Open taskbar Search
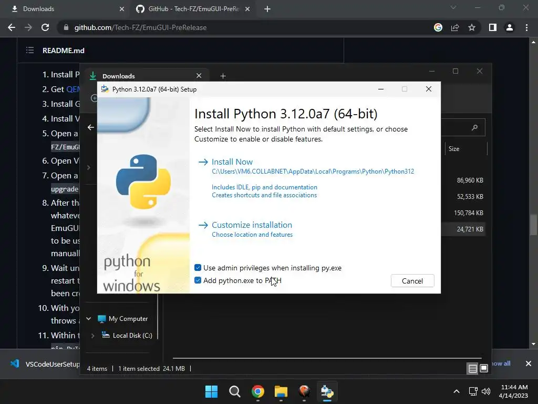The image size is (538, 404). click(235, 391)
